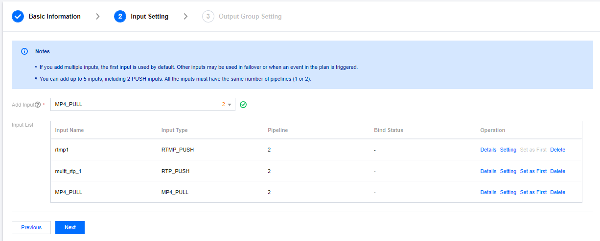Click the Output Group Setting step icon

tap(208, 17)
